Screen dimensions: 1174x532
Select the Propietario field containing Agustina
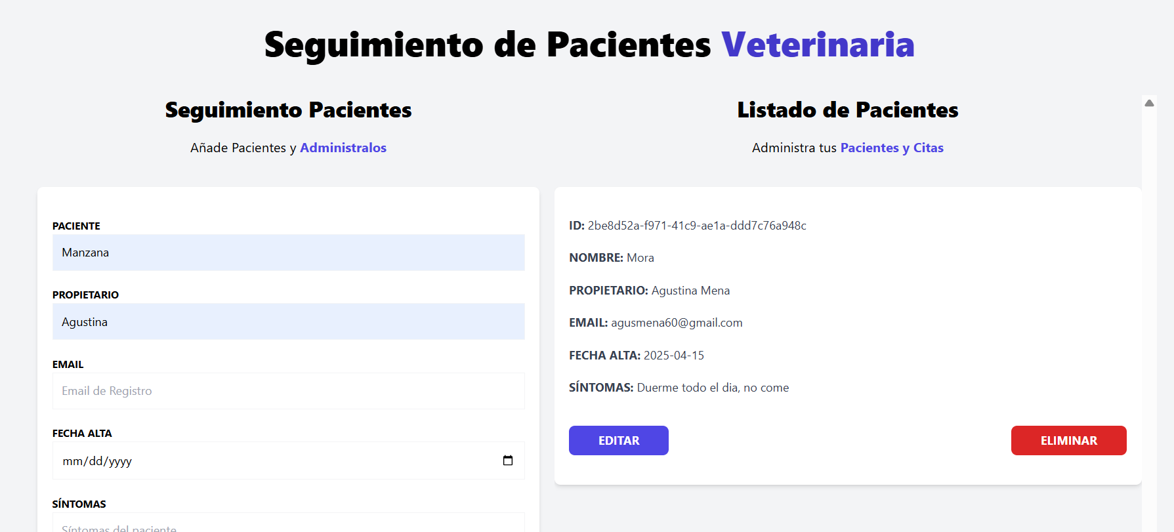288,322
